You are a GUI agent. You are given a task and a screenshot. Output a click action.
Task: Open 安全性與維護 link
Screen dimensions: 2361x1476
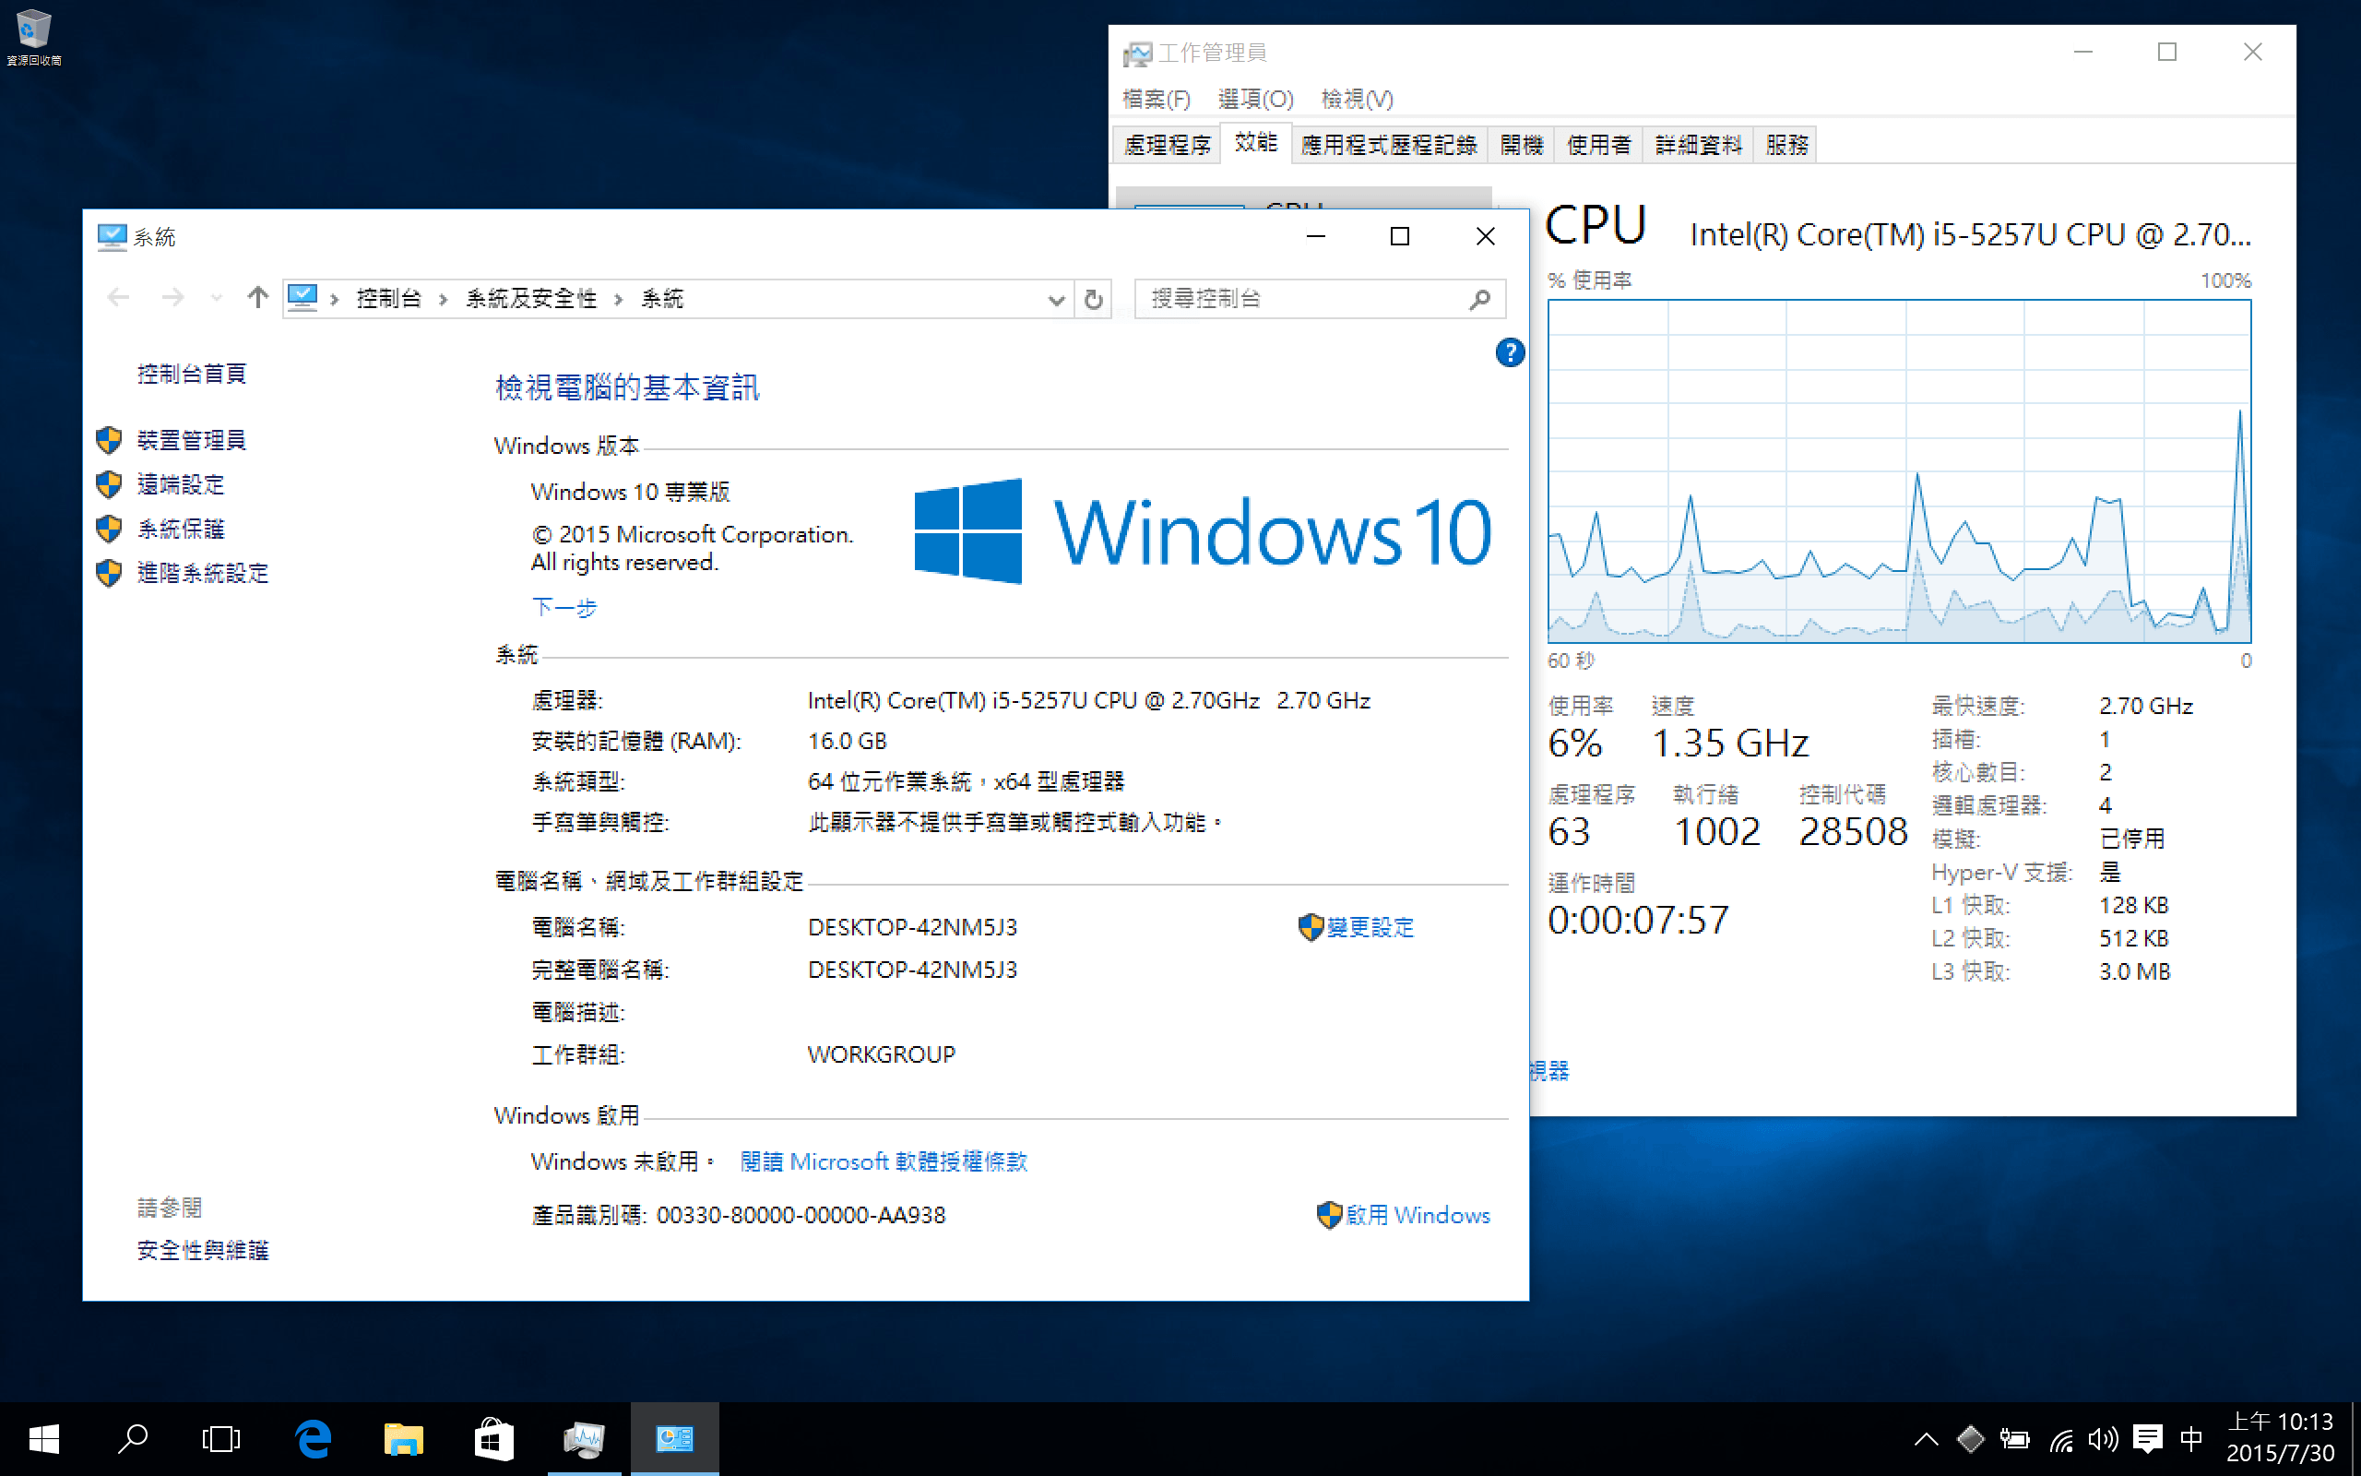click(203, 1251)
